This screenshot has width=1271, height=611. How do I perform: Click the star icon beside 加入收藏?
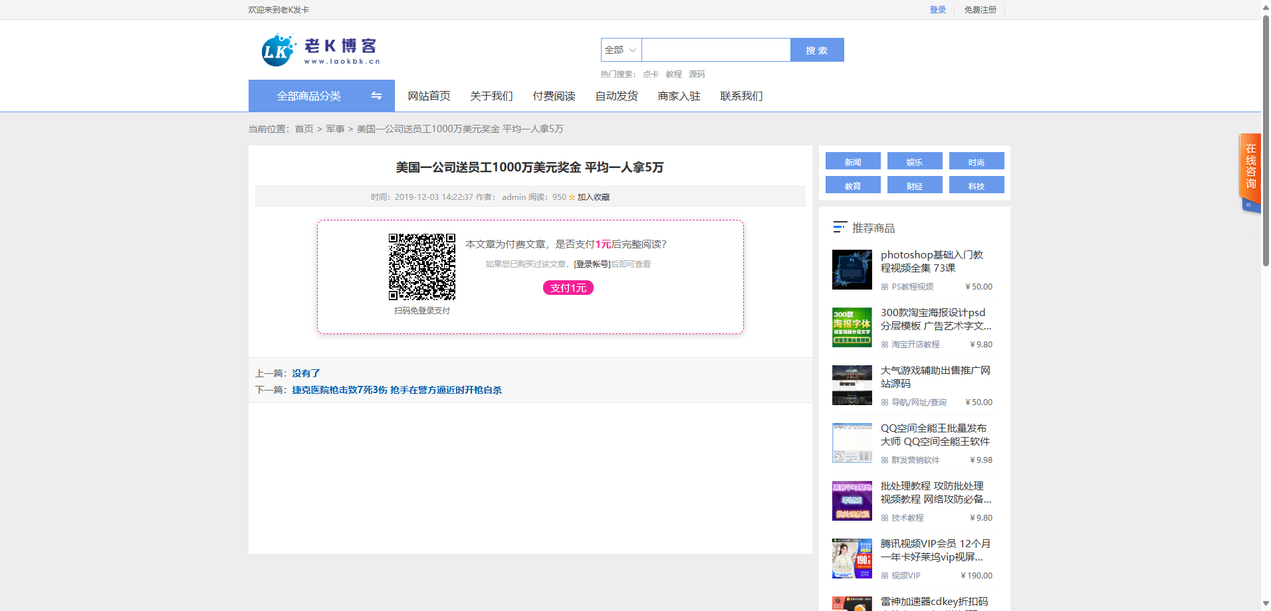[572, 197]
